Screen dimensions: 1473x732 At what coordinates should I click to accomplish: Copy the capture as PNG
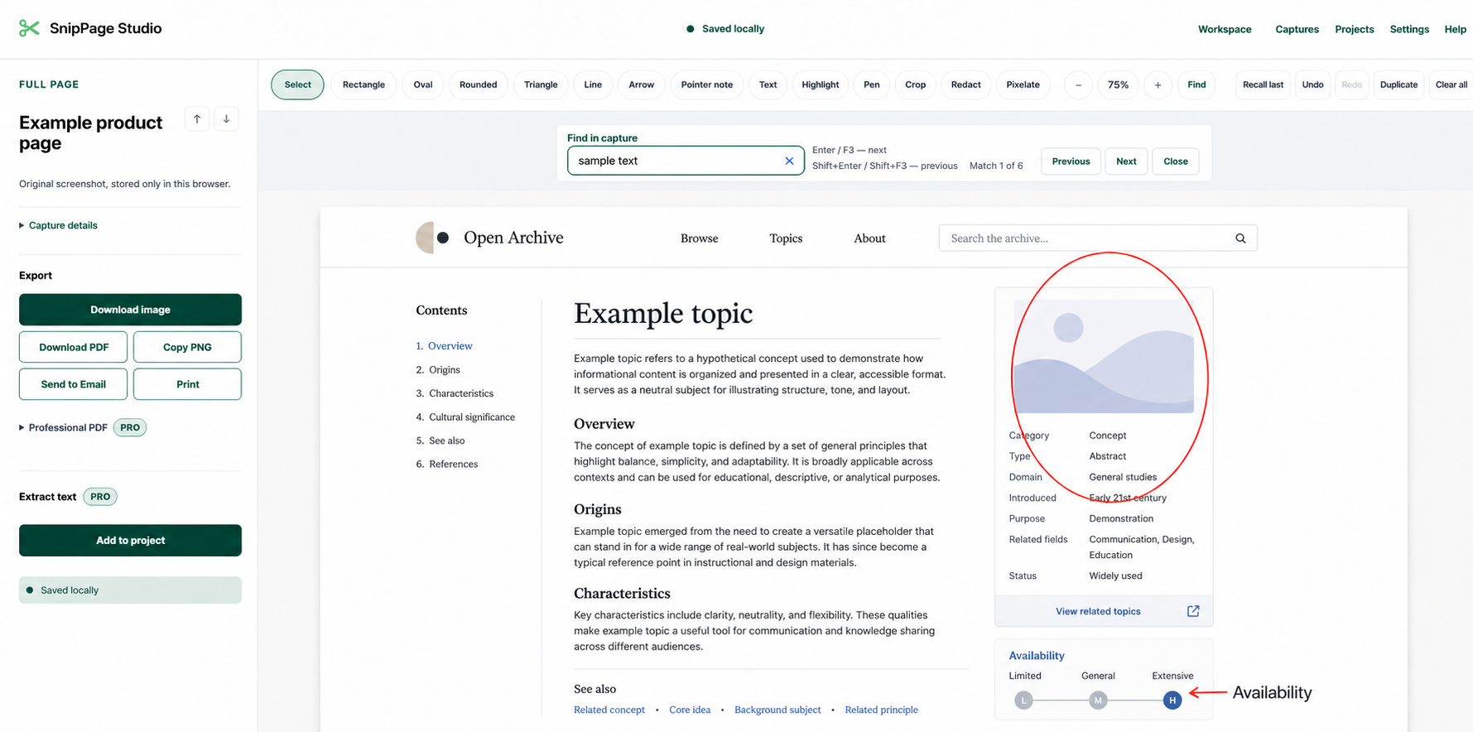click(x=187, y=347)
